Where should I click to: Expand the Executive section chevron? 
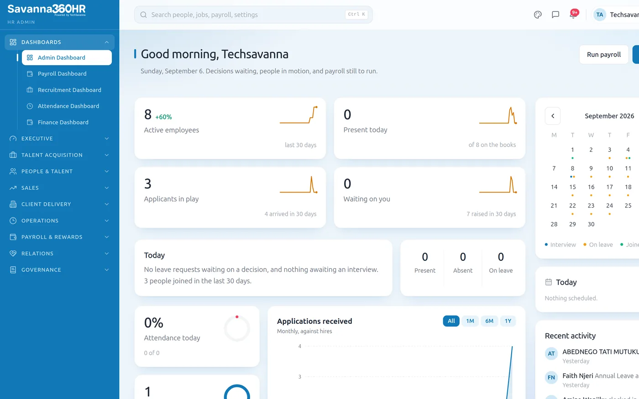pyautogui.click(x=106, y=139)
